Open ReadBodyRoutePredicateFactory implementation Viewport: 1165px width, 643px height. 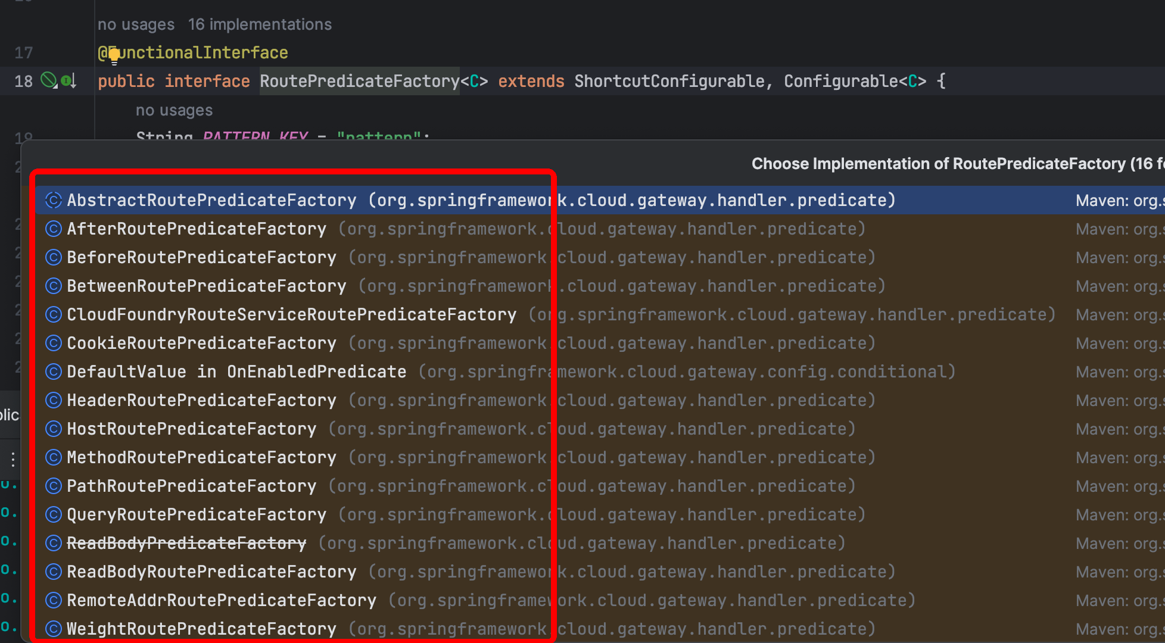(x=600, y=572)
